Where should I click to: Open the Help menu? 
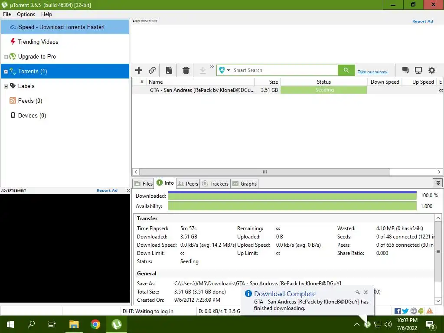[x=46, y=14]
